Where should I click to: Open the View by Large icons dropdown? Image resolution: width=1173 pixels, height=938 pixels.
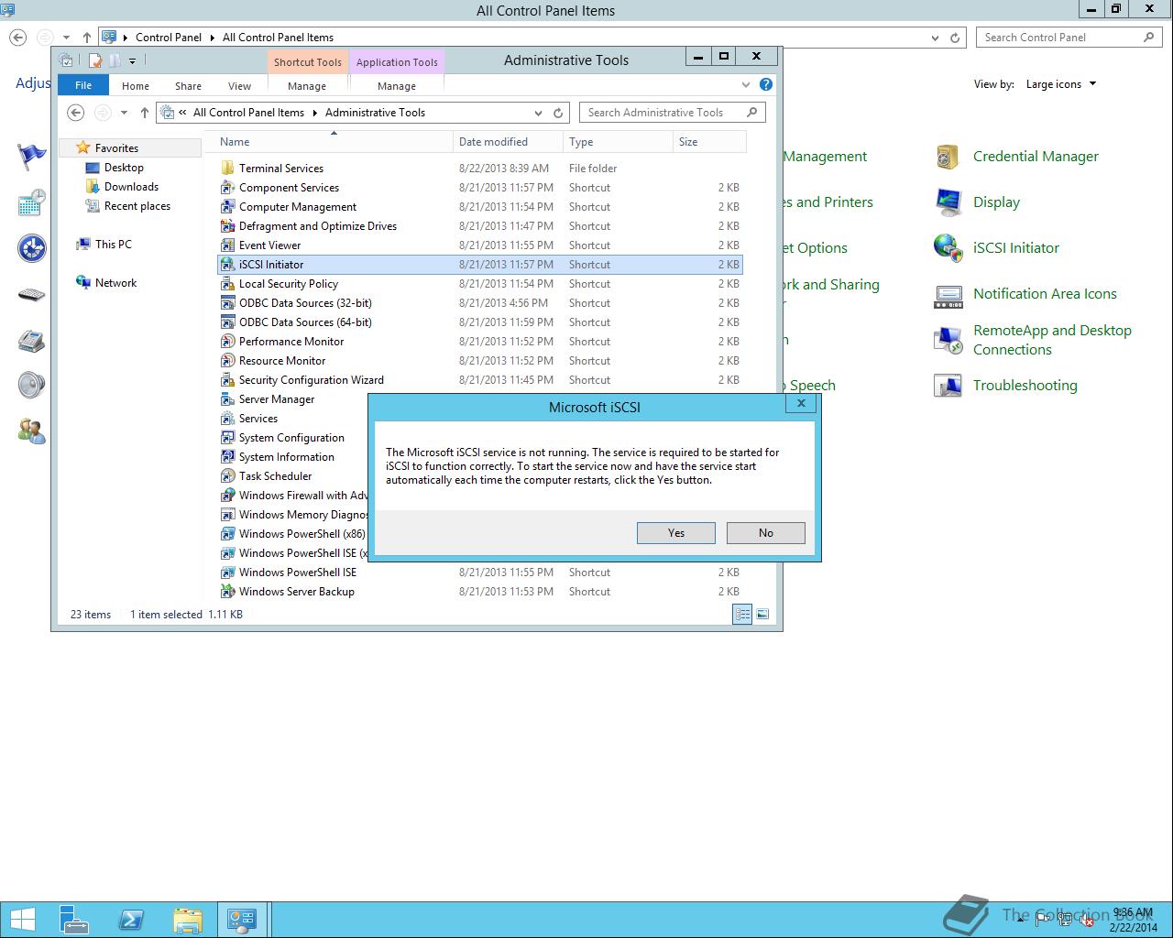point(1060,83)
